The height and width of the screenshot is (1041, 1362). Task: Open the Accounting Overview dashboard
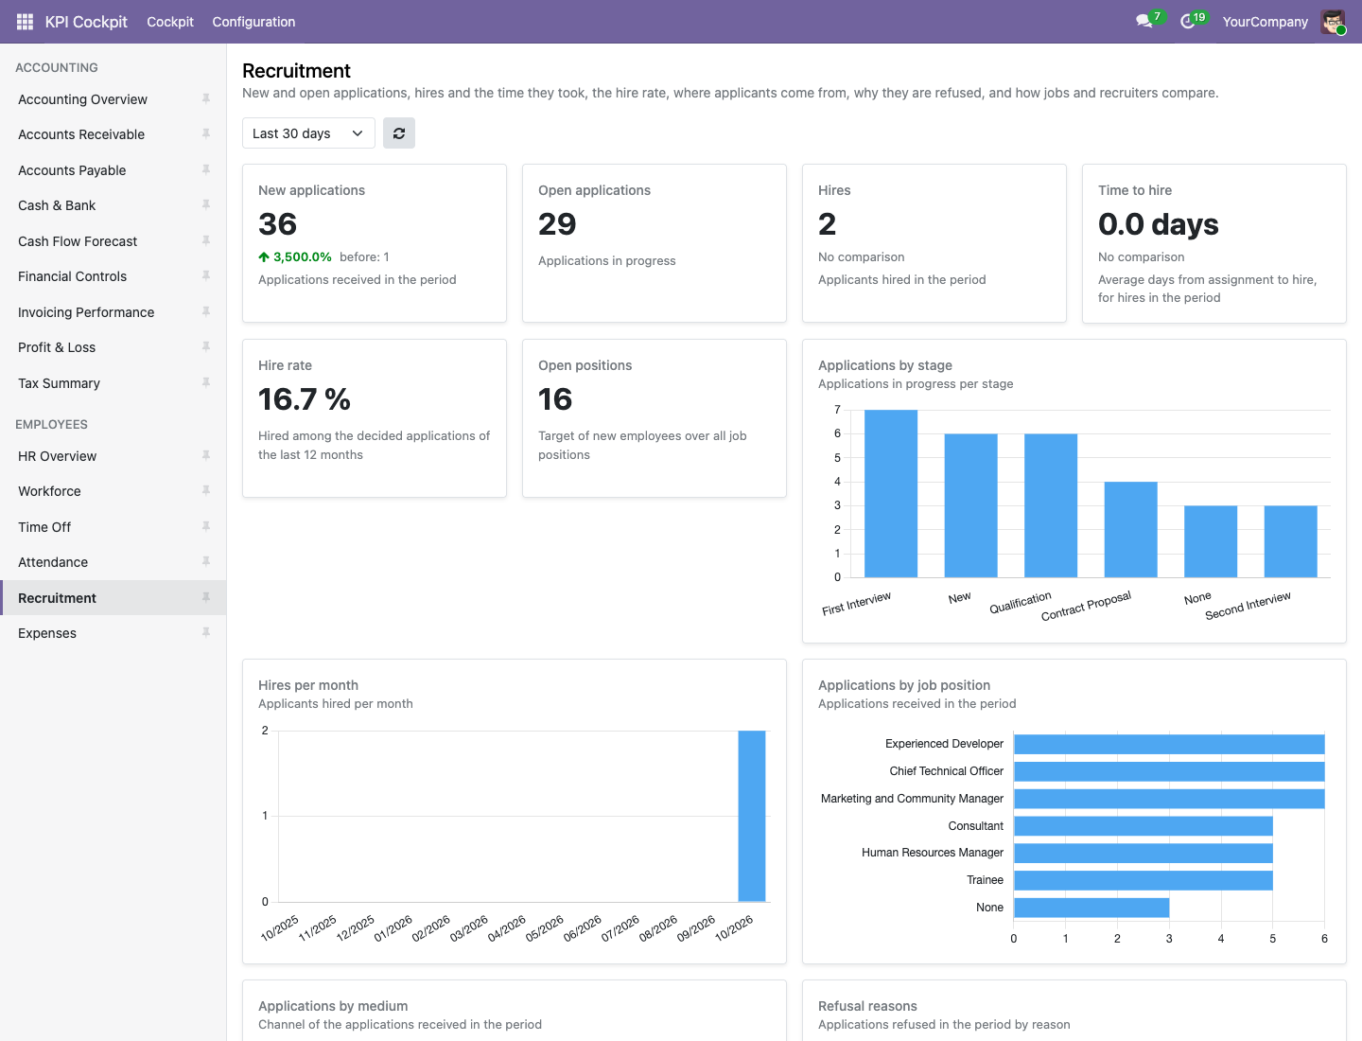(x=113, y=99)
